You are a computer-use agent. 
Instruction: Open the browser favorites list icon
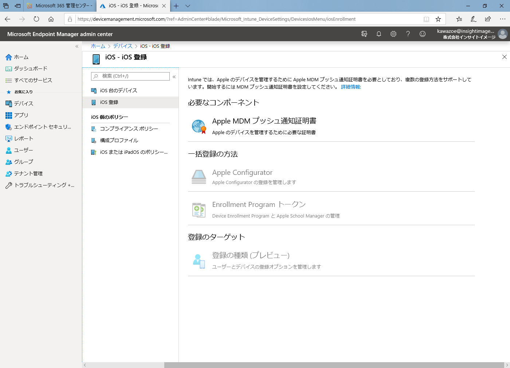point(459,19)
